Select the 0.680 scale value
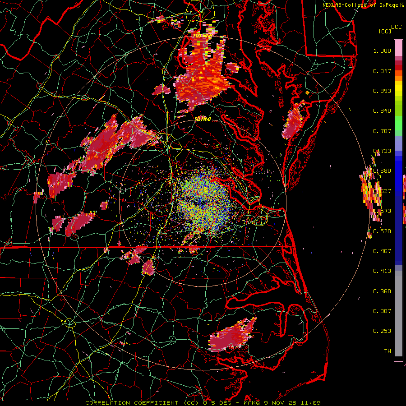Screen dimensions: 406x406 pyautogui.click(x=382, y=171)
